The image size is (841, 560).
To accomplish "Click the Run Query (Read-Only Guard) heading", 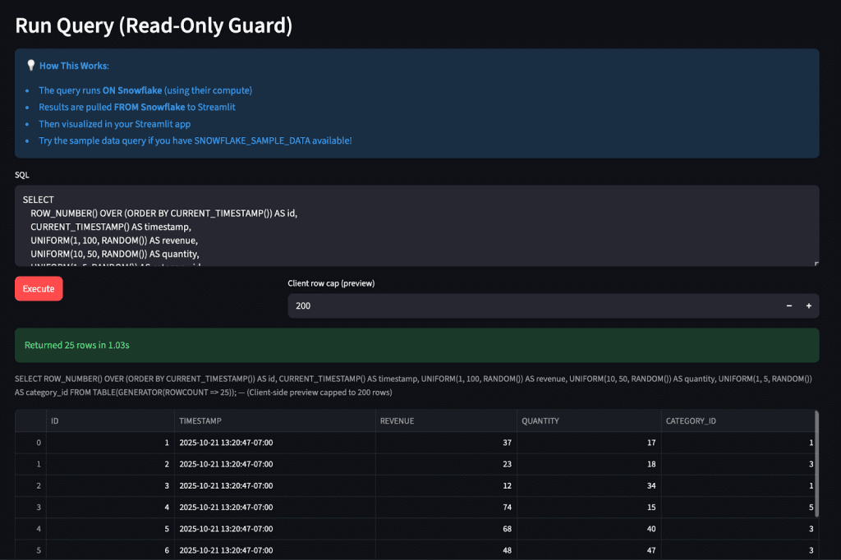I will (154, 25).
